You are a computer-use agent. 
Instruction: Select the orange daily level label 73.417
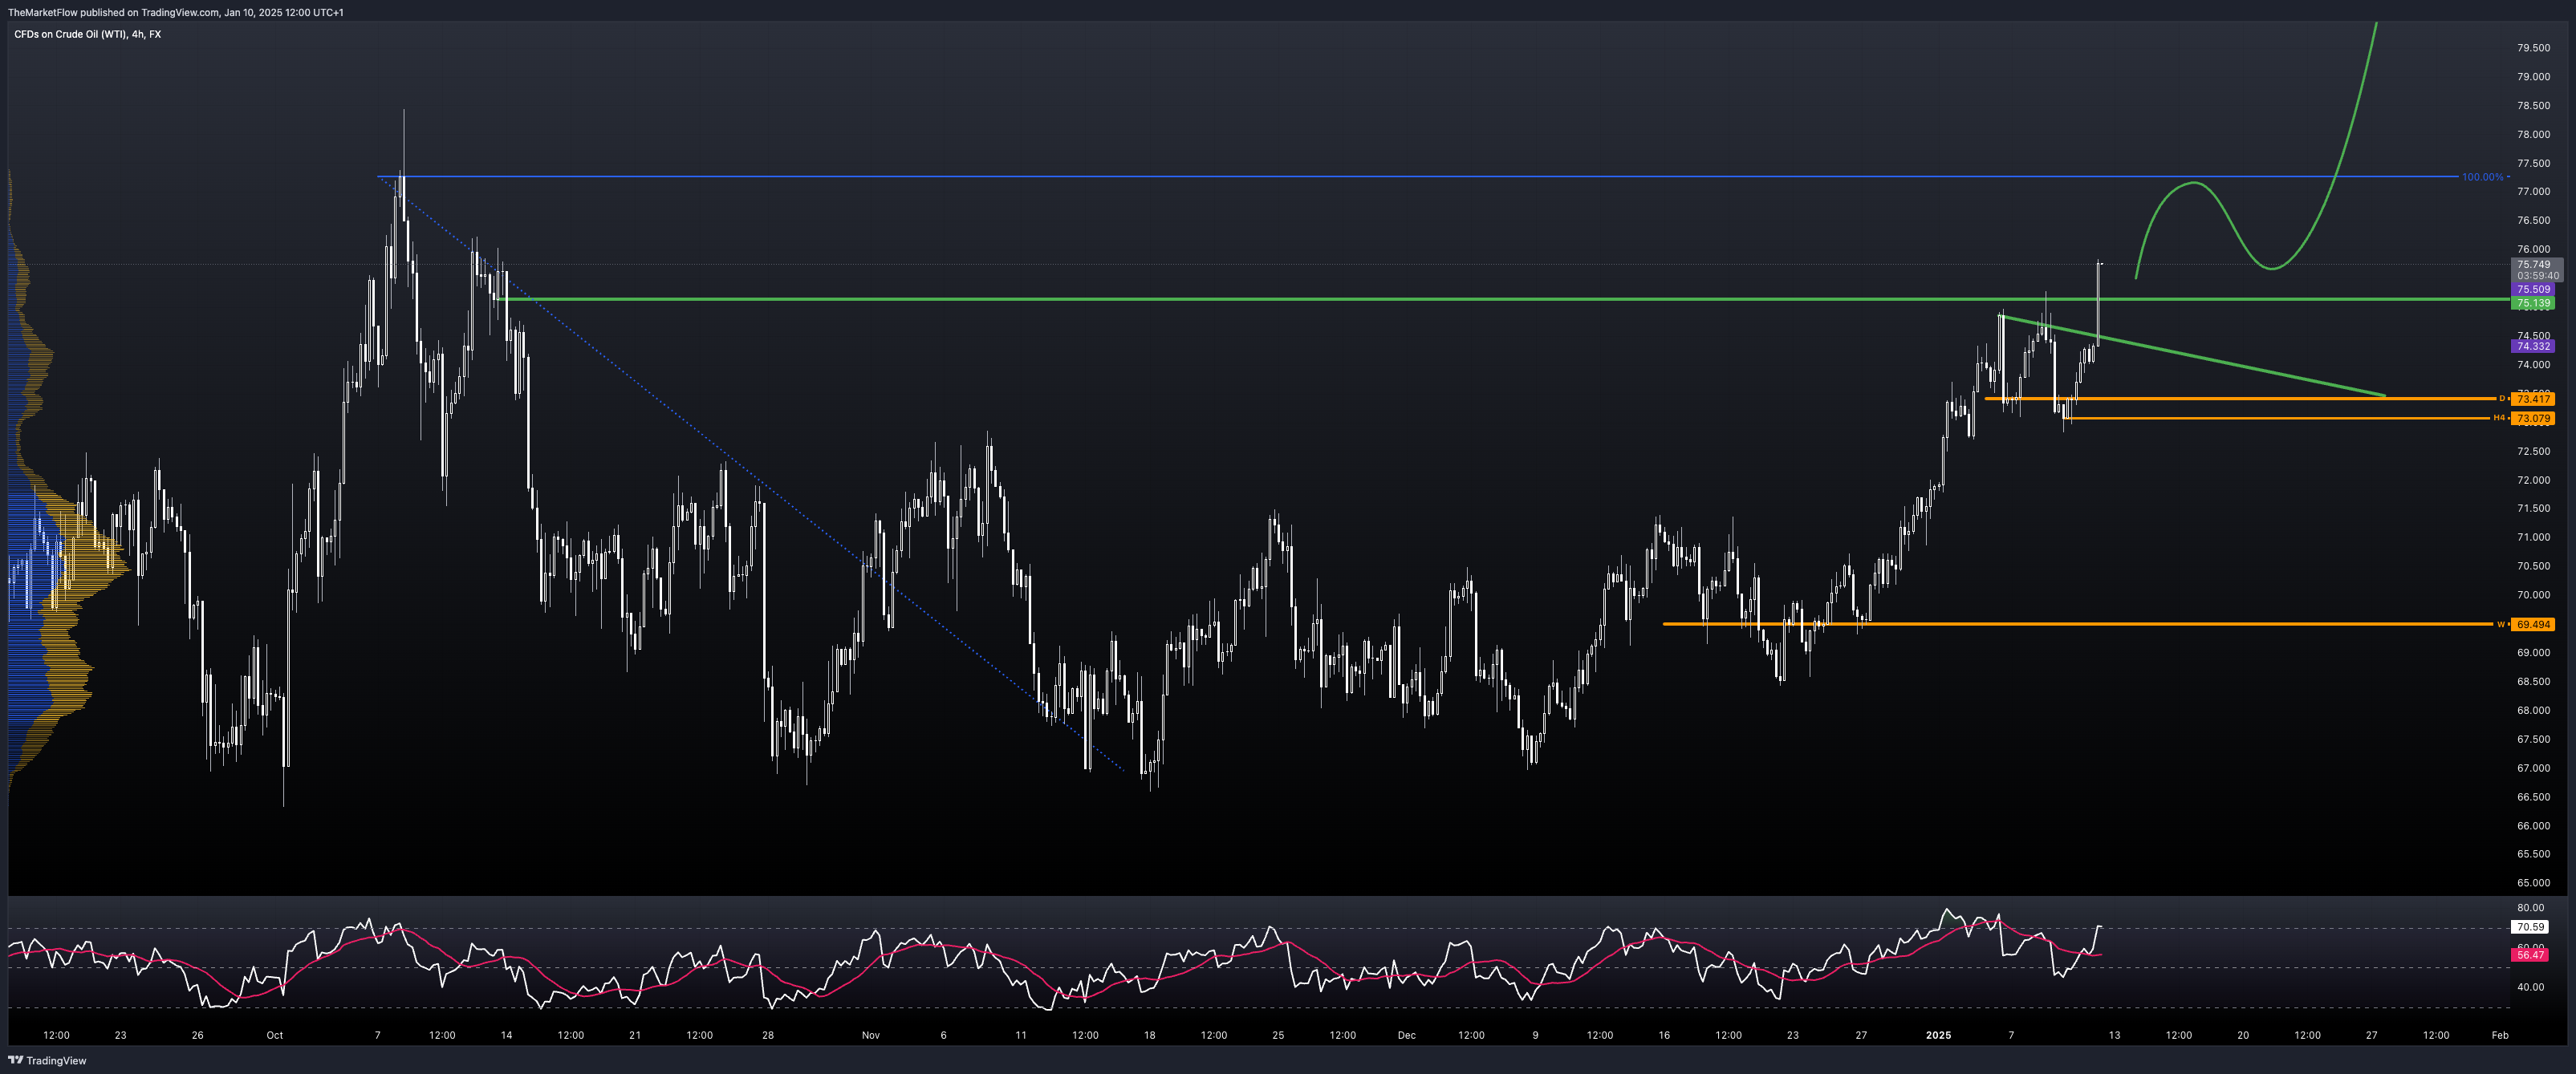point(2533,399)
